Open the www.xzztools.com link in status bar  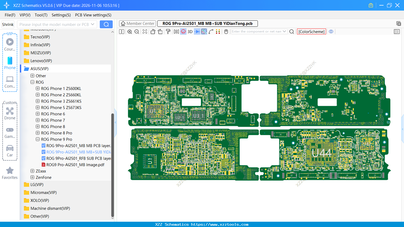220,224
